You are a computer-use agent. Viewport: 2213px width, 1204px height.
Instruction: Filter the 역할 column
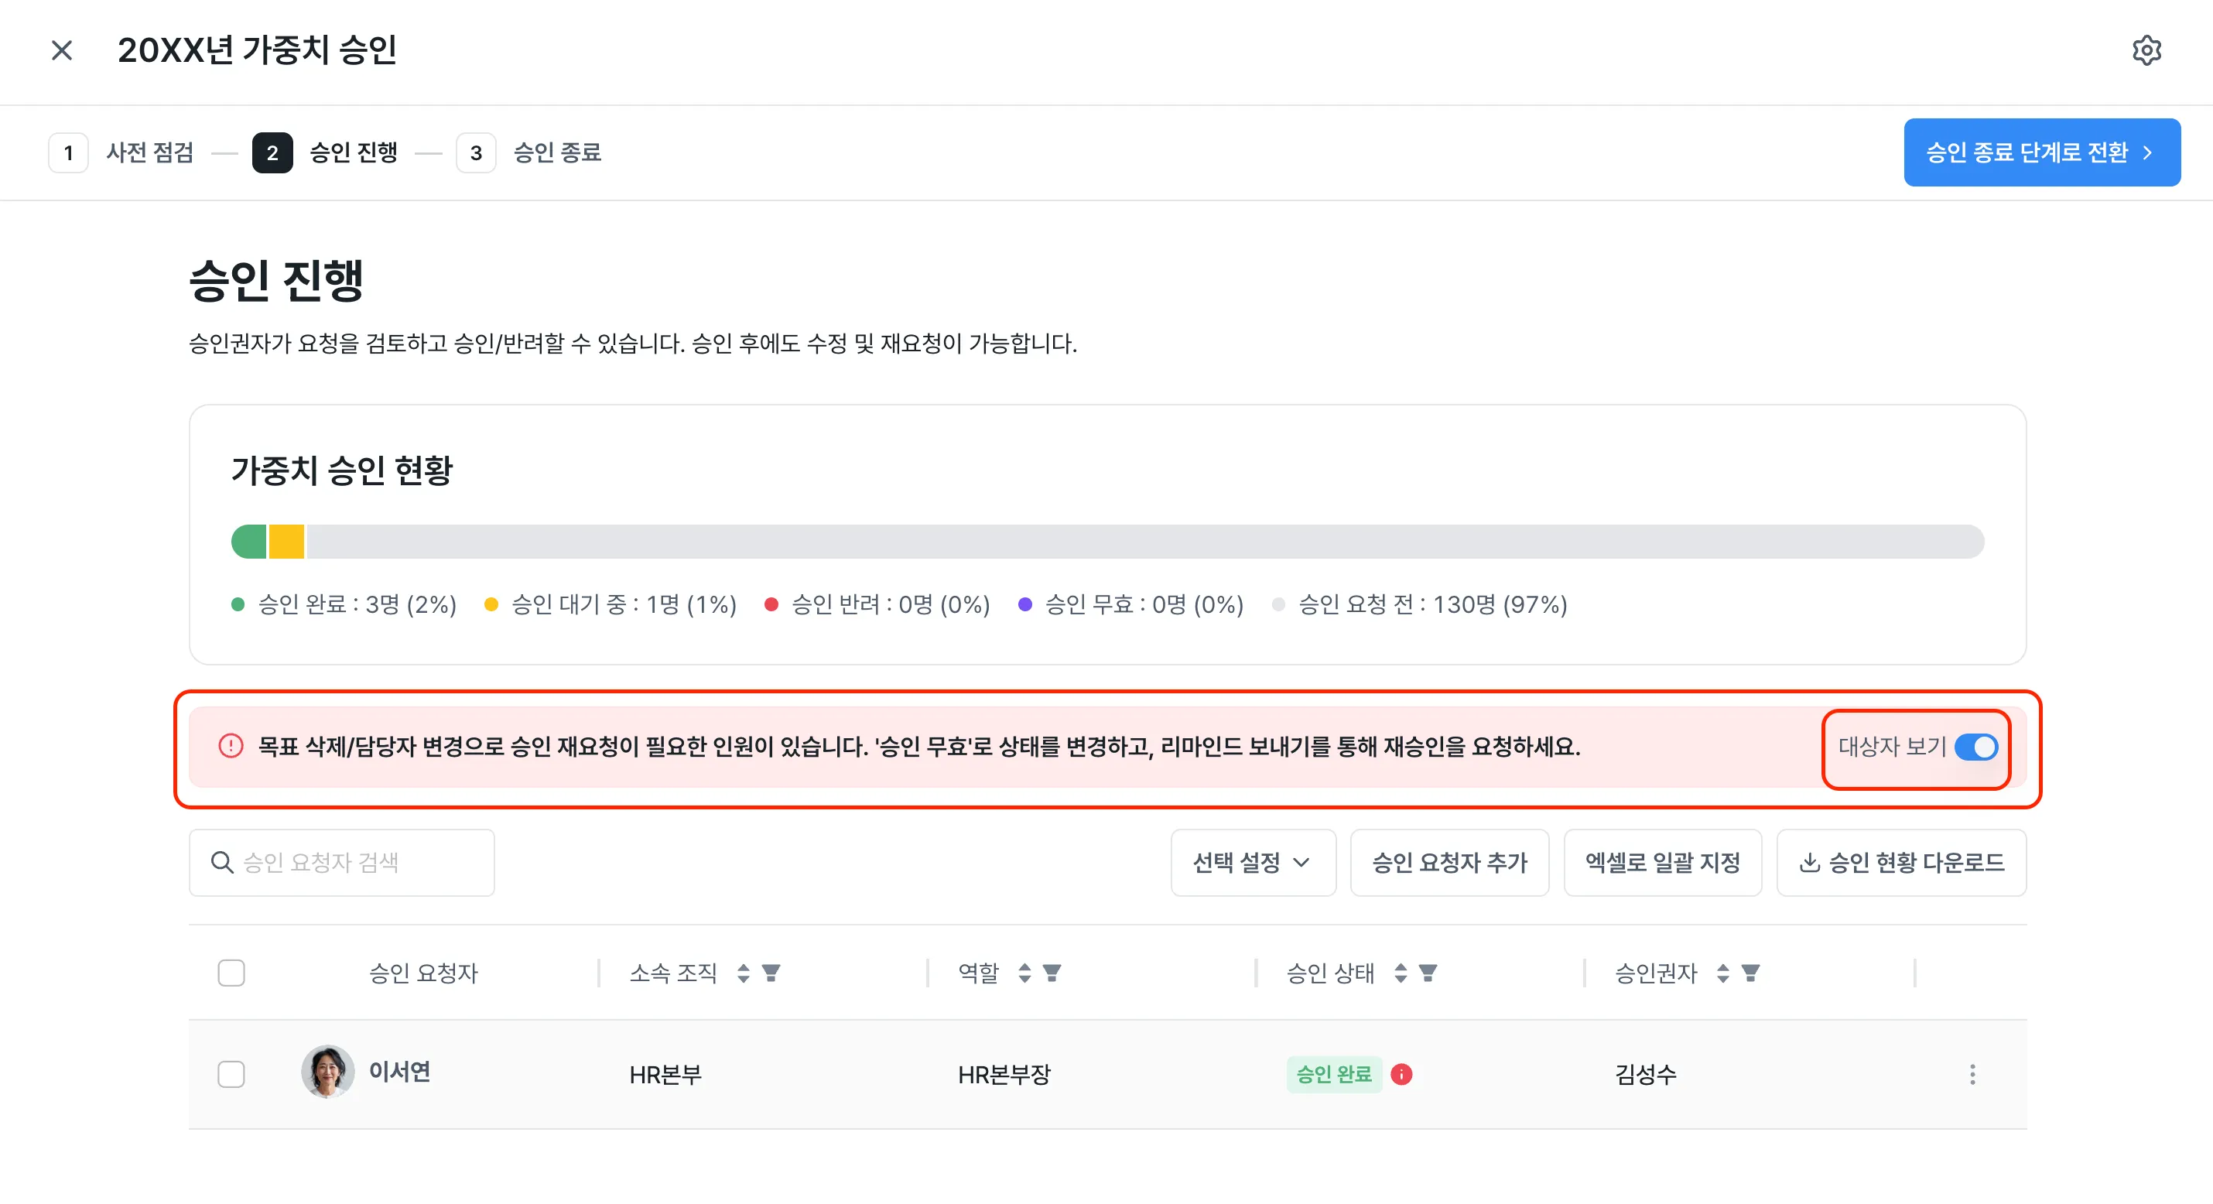(x=1052, y=973)
